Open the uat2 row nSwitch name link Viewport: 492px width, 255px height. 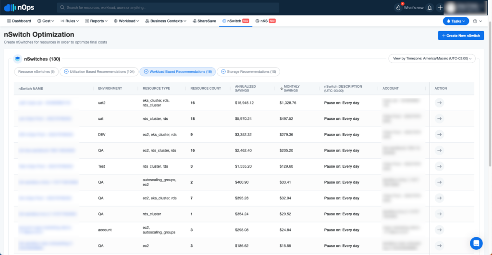point(45,103)
